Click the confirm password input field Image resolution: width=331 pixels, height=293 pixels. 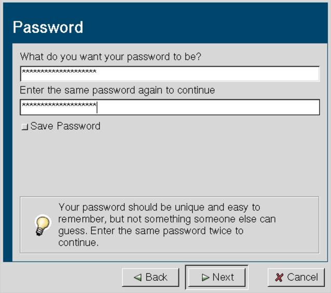click(x=170, y=107)
